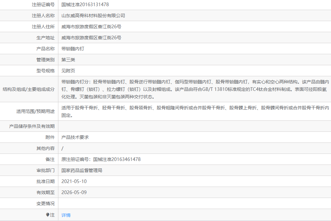Image resolution: width=331 pixels, height=221 pixels.
Task: Click the 注册人住所 label
Action: tap(43, 27)
